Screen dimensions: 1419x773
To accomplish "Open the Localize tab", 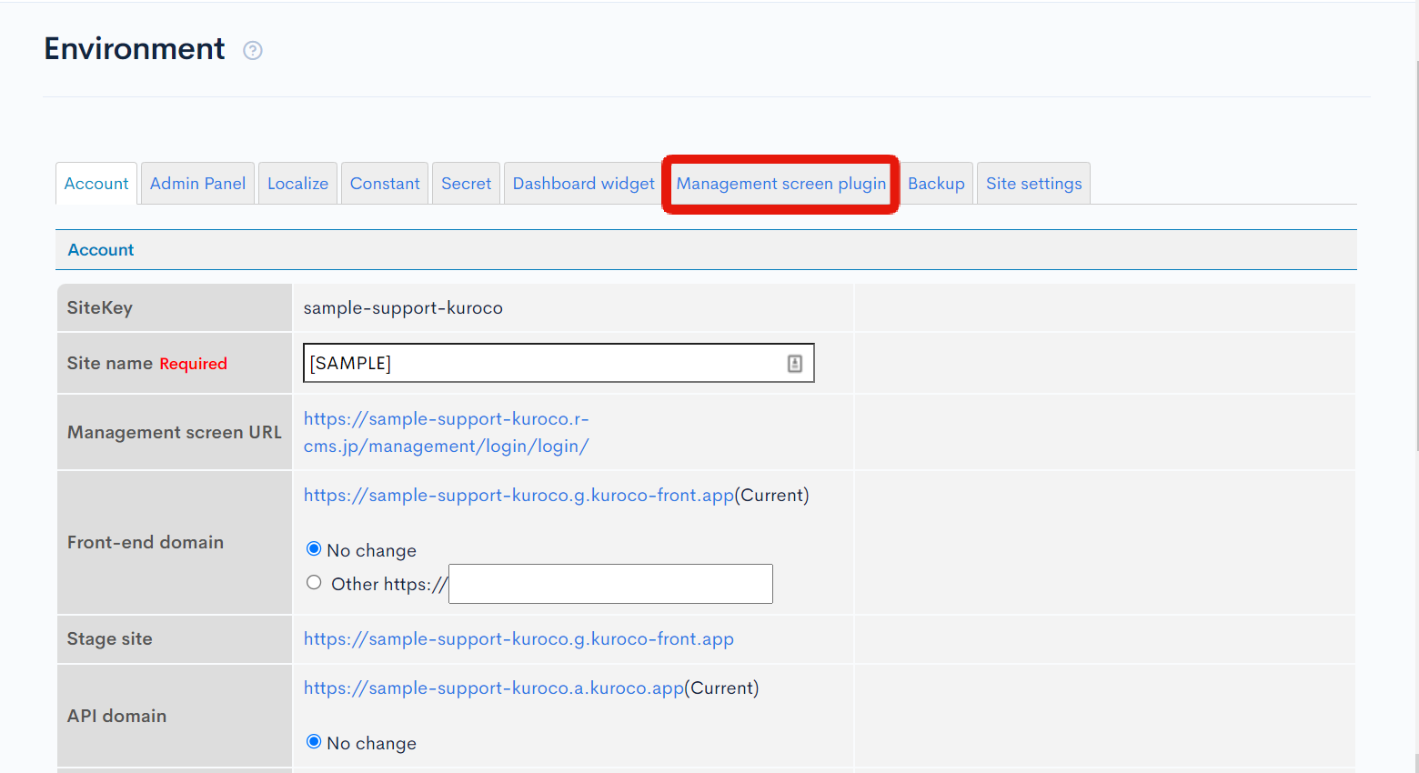I will tap(297, 183).
